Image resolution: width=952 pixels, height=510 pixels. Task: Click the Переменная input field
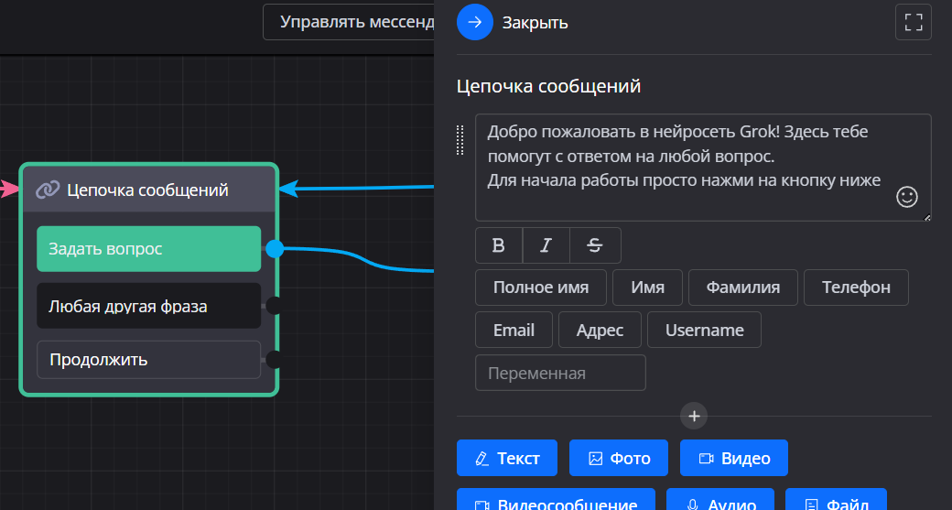pos(560,374)
